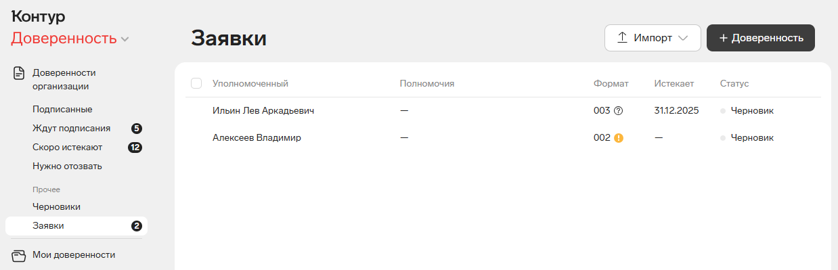
Task: Click the document icon beside Доверенности организации
Action: (19, 73)
